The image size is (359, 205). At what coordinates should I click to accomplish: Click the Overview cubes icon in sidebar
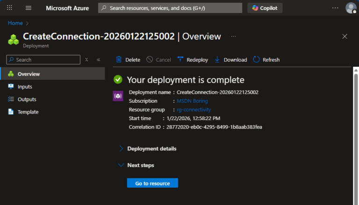point(11,74)
